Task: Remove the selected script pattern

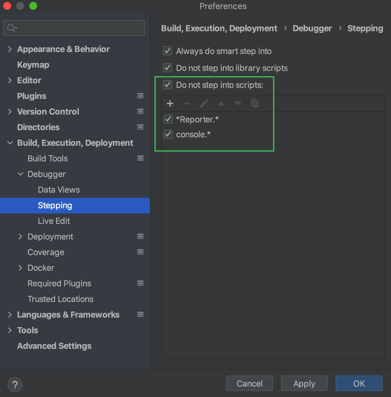Action: 187,103
